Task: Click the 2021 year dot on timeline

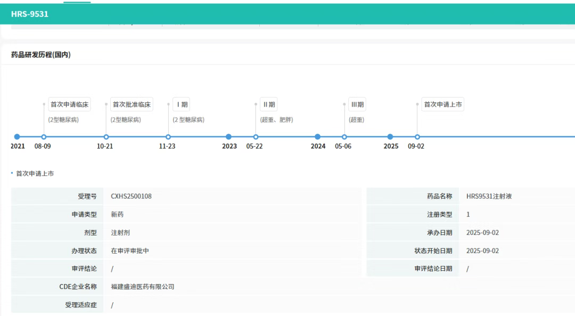Action: coord(17,137)
